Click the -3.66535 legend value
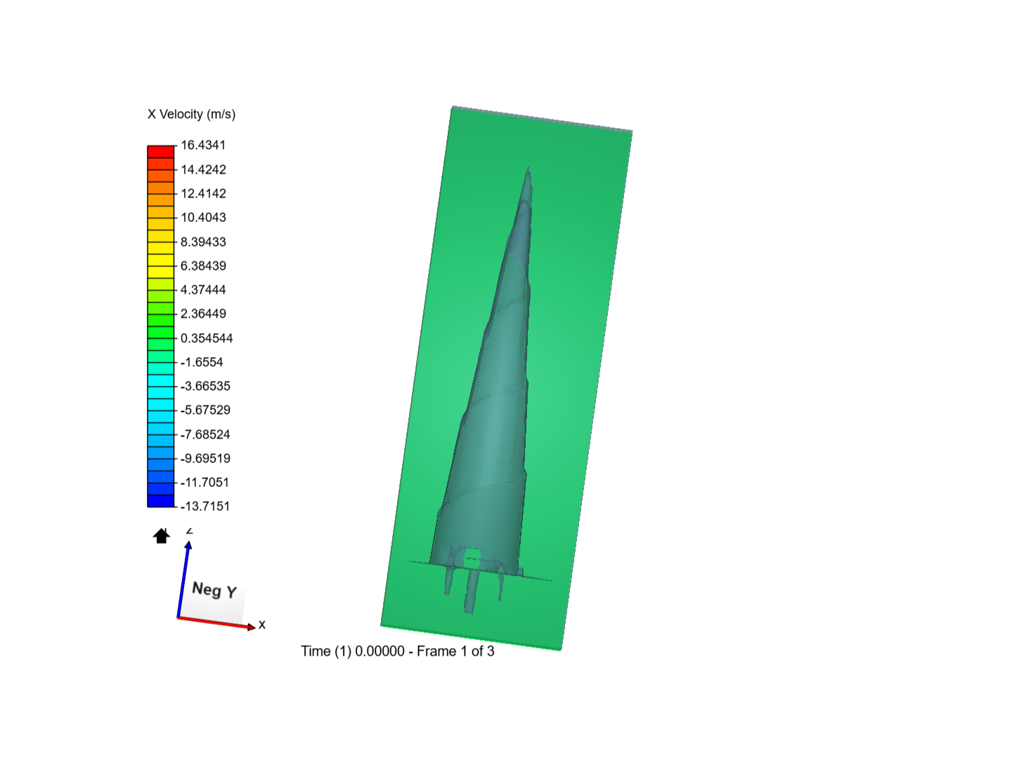This screenshot has width=1012, height=759. [x=205, y=386]
